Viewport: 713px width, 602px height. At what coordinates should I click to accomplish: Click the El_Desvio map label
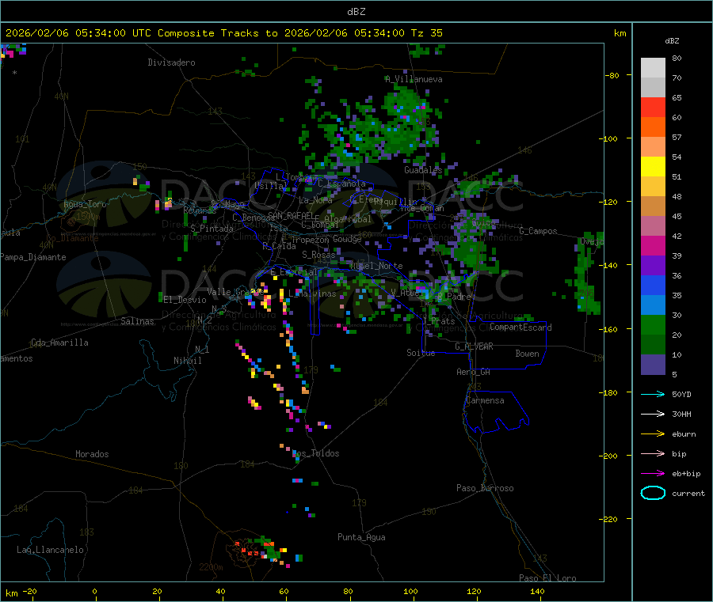pos(185,300)
